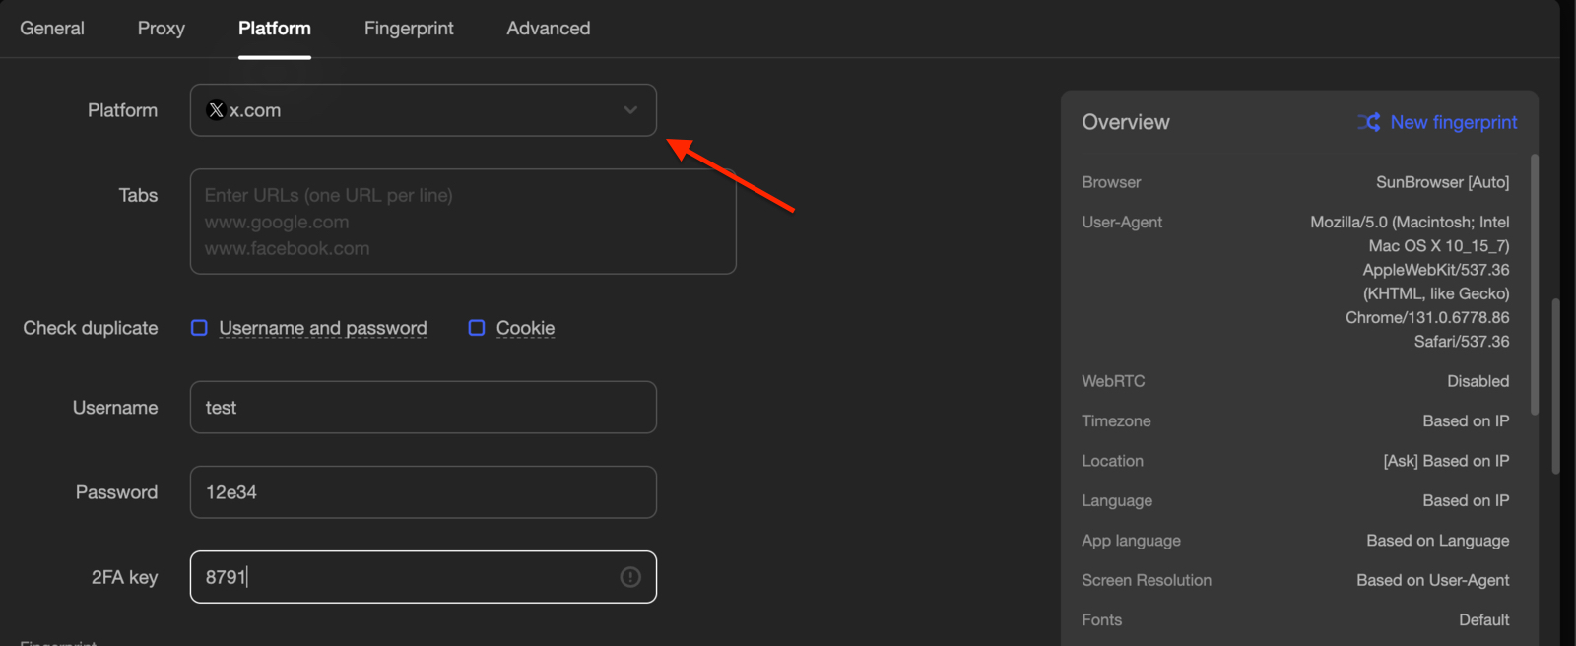Screen dimensions: 1576x646
Task: Open the Proxy tab
Action: [162, 29]
